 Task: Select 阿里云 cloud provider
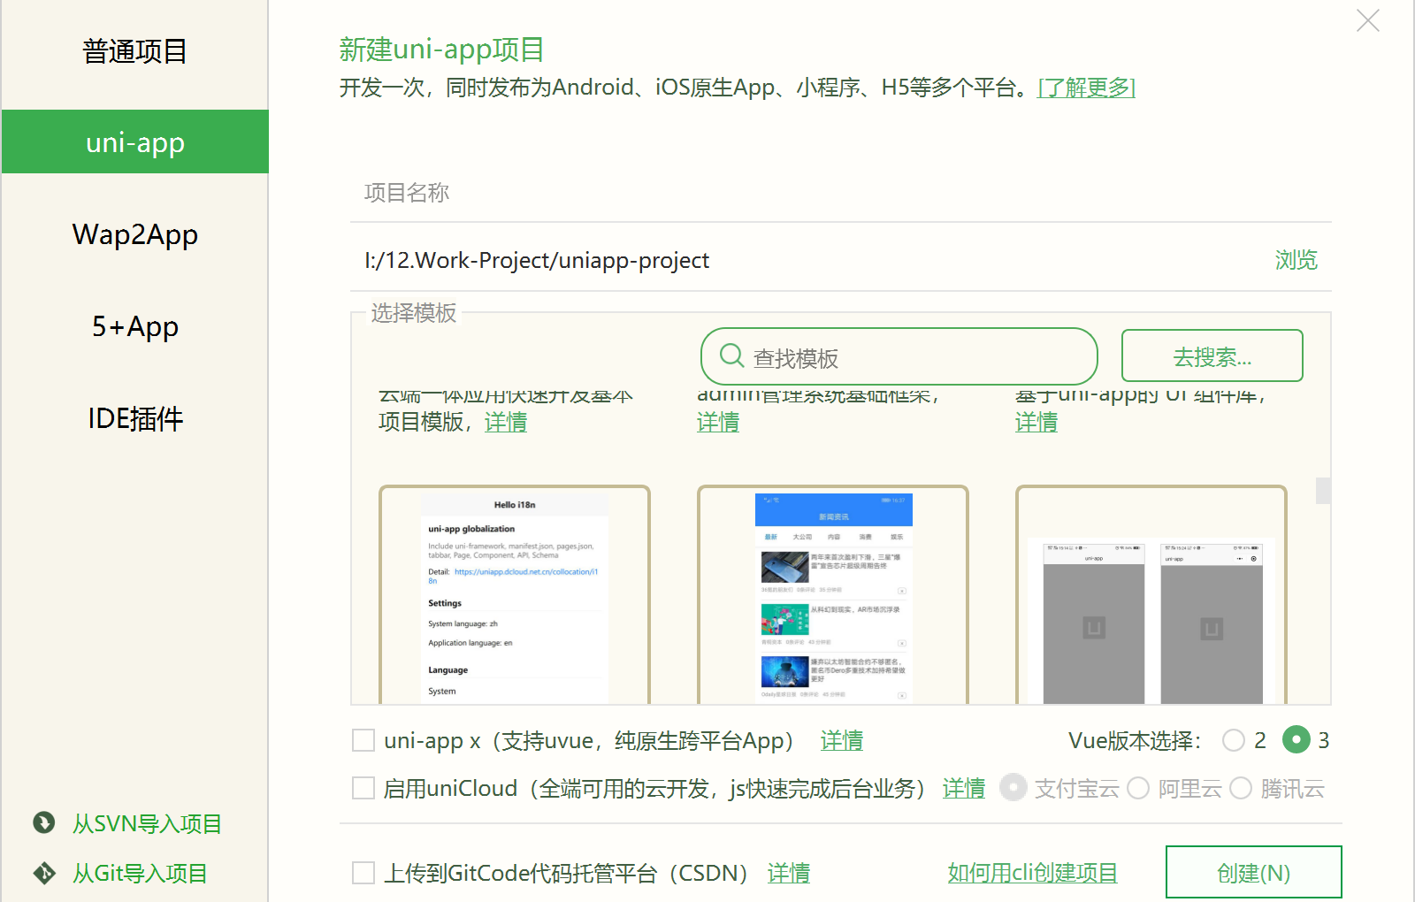point(1139,788)
